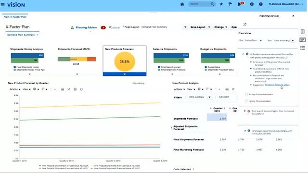Image resolution: width=308 pixels, height=173 pixels.
Task: Open Demand Plan Summary tab dropdown
Action: click(38, 35)
